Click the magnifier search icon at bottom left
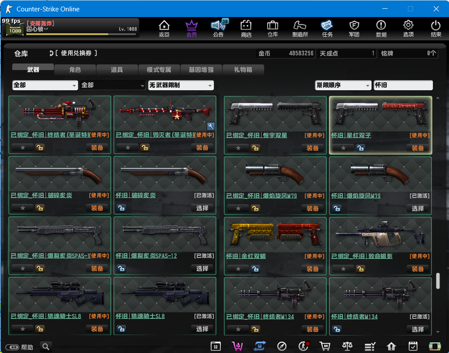Image resolution: width=449 pixels, height=353 pixels. tap(46, 347)
